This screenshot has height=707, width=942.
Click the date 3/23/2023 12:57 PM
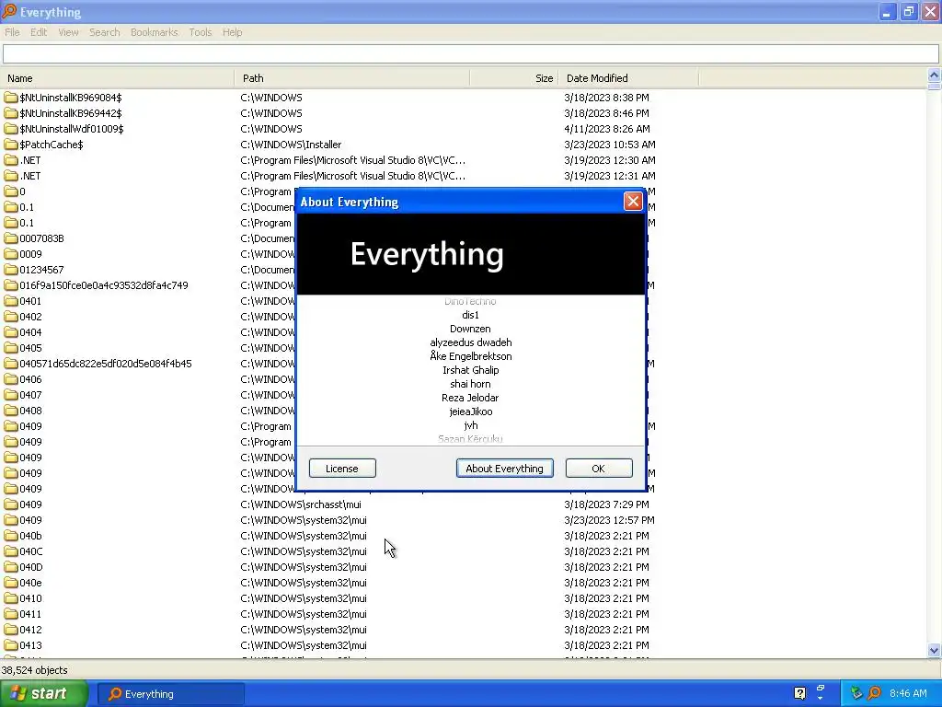609,519
